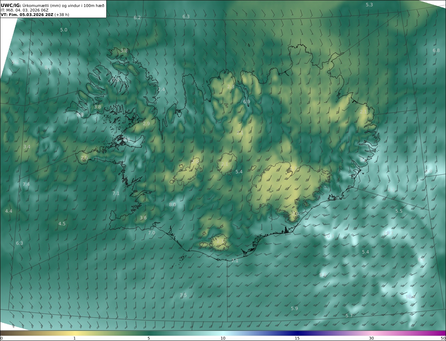
Task: Click the '5' tick label on the color scale
Action: click(x=149, y=338)
